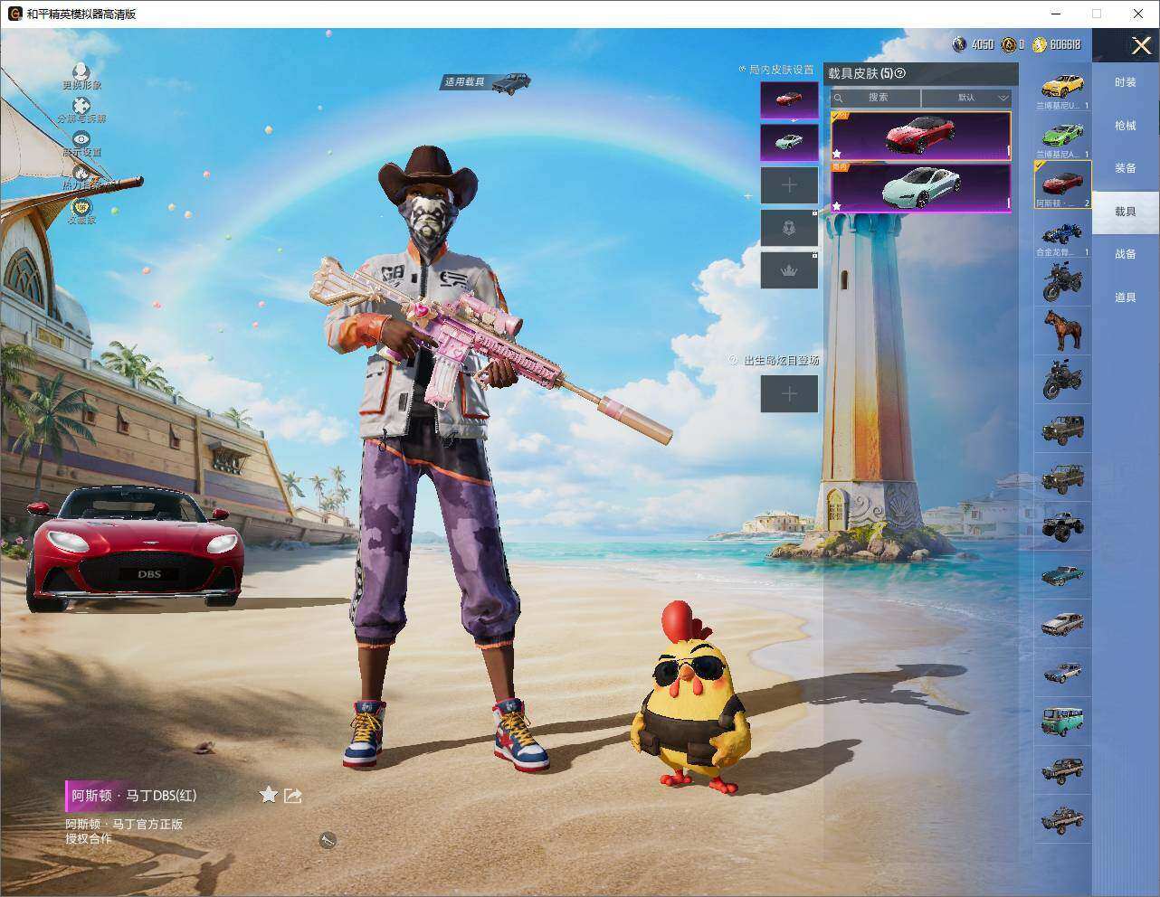The image size is (1160, 897).
Task: Minimize the 和平精英模拟器高清版 window
Action: pos(1056,14)
